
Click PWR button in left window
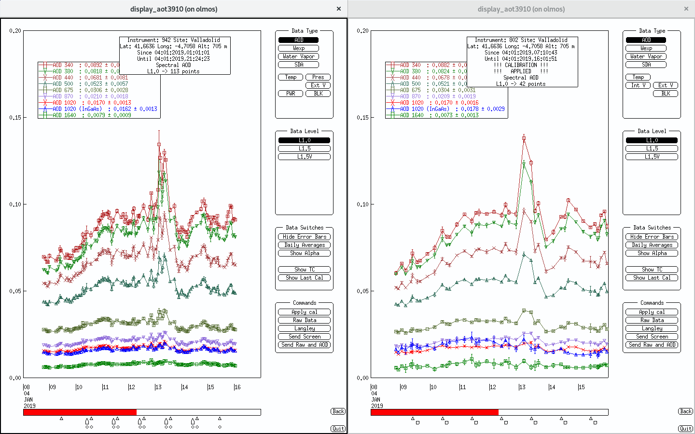(291, 94)
